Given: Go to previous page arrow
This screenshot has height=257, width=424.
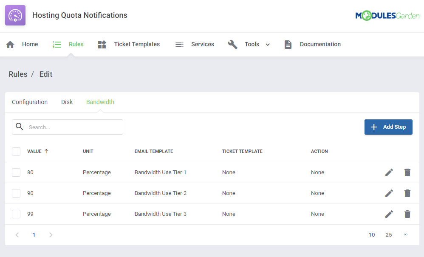Looking at the screenshot, I should [17, 235].
